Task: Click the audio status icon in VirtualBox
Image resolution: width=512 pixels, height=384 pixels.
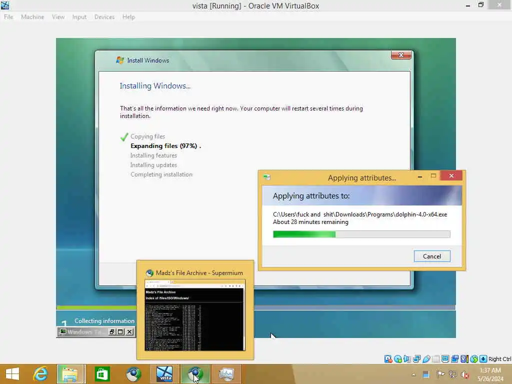Action: 407,359
